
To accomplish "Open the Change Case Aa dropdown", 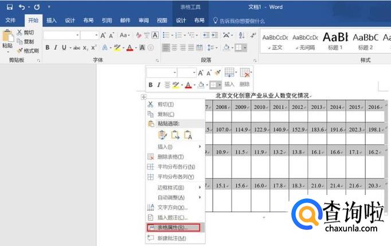I will coord(124,35).
